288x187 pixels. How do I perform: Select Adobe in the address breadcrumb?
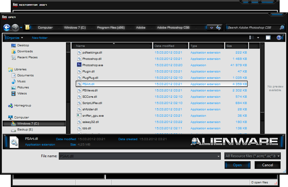(x=141, y=28)
